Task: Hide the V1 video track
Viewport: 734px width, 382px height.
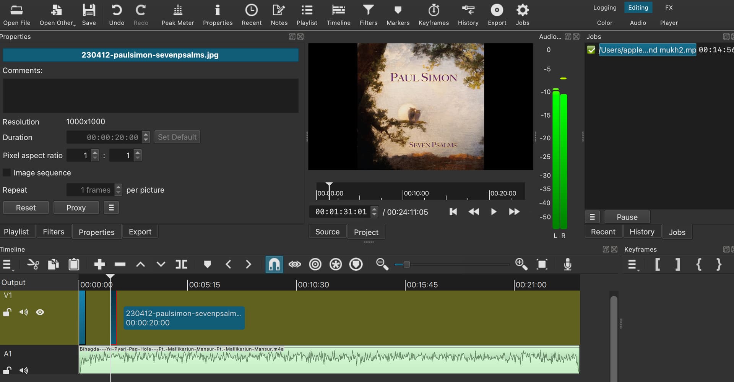Action: [x=40, y=312]
